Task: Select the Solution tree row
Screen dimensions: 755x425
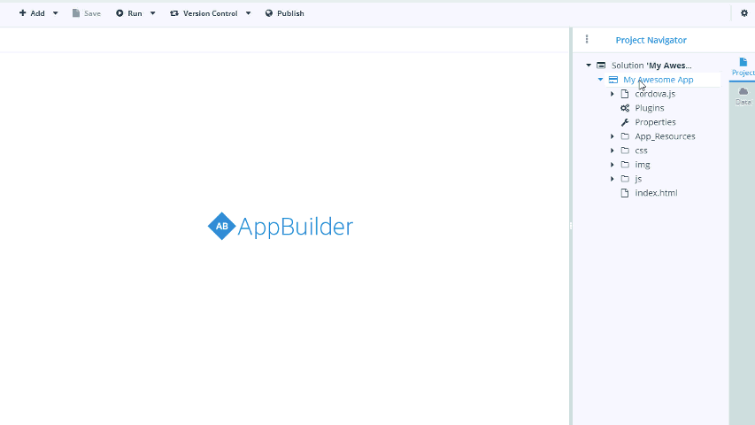Action: coord(651,65)
